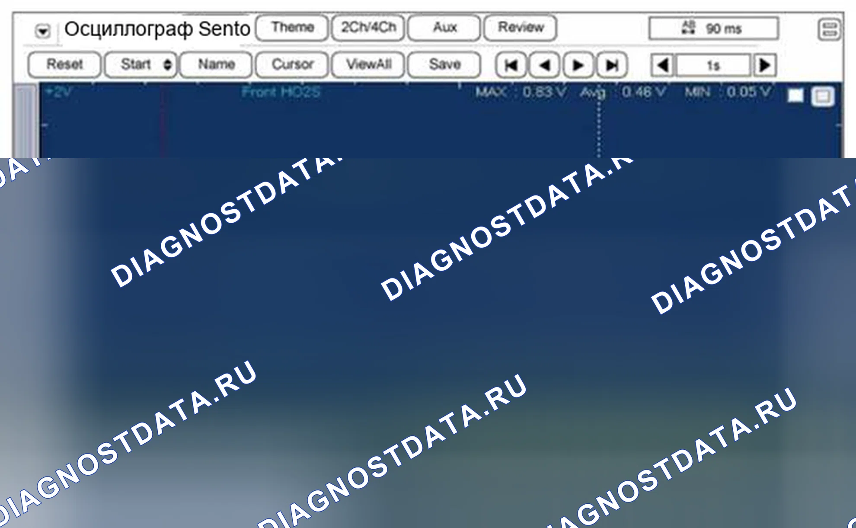Click the outlined square icon on waveform
The width and height of the screenshot is (856, 528).
point(822,96)
